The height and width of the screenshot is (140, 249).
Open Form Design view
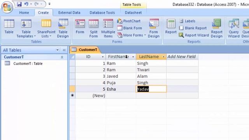[x=154, y=28]
